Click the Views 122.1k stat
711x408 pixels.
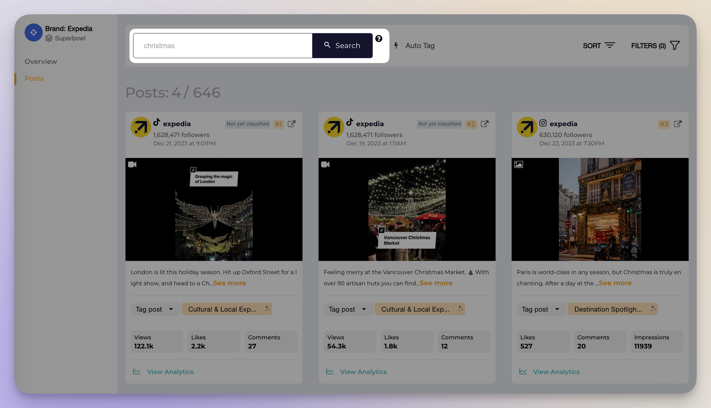tap(157, 342)
